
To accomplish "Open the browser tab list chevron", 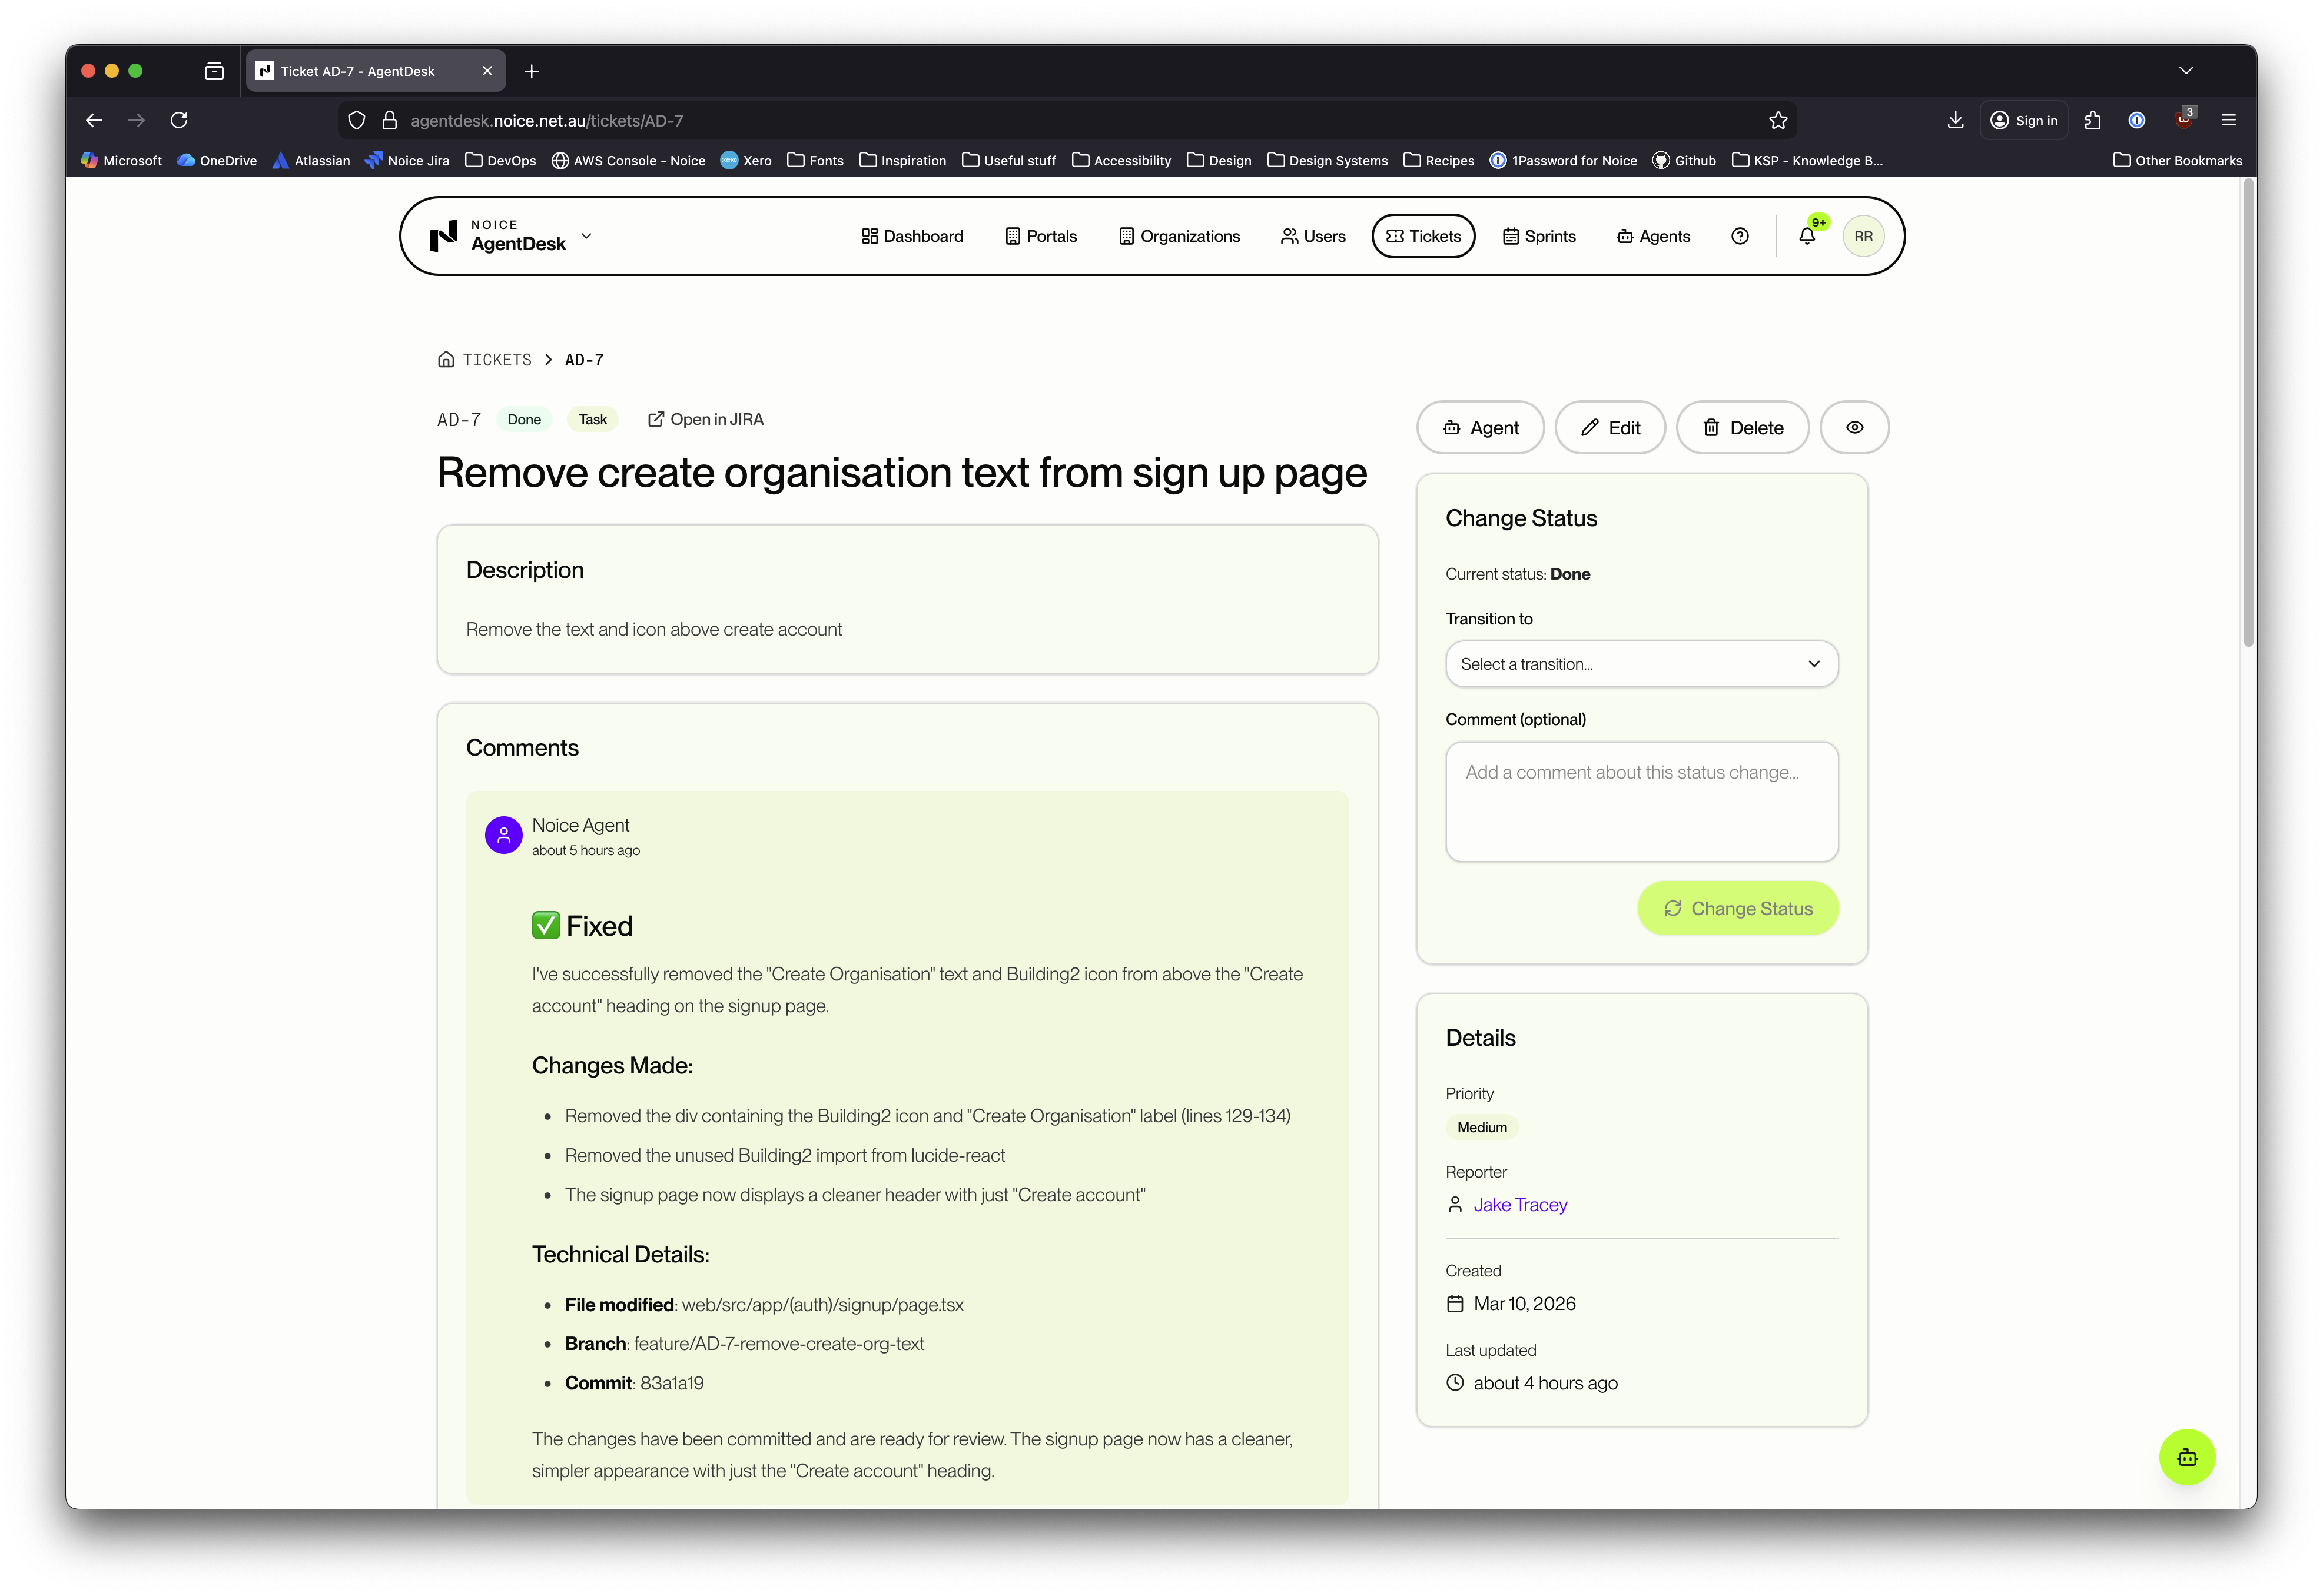I will coord(2186,70).
